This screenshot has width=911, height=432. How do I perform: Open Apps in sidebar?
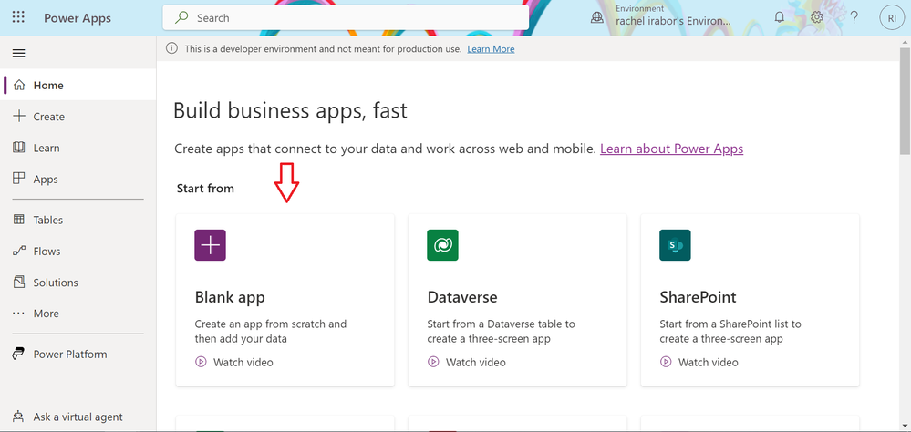coord(78,180)
